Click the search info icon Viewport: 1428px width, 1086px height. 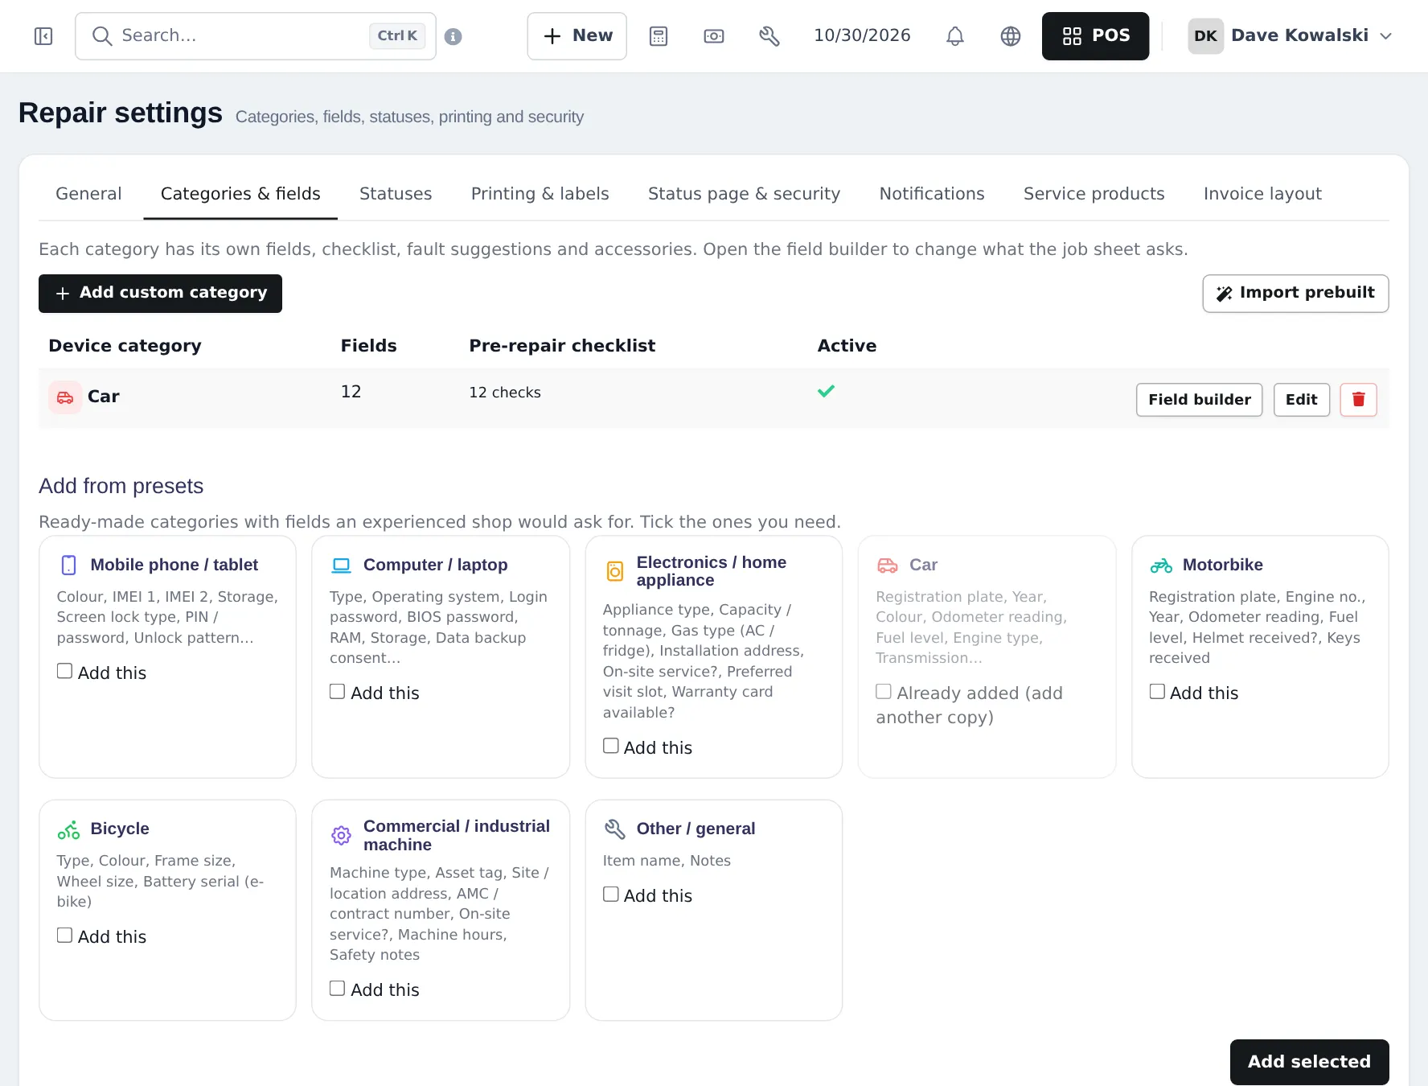coord(453,36)
